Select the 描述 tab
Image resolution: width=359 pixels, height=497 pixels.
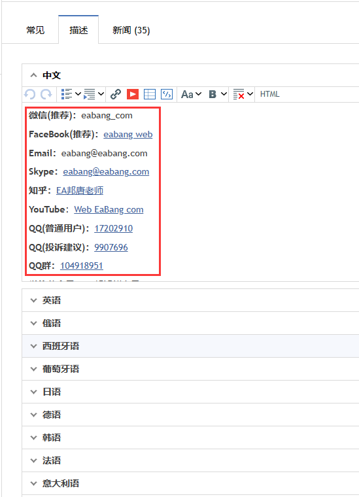point(78,30)
